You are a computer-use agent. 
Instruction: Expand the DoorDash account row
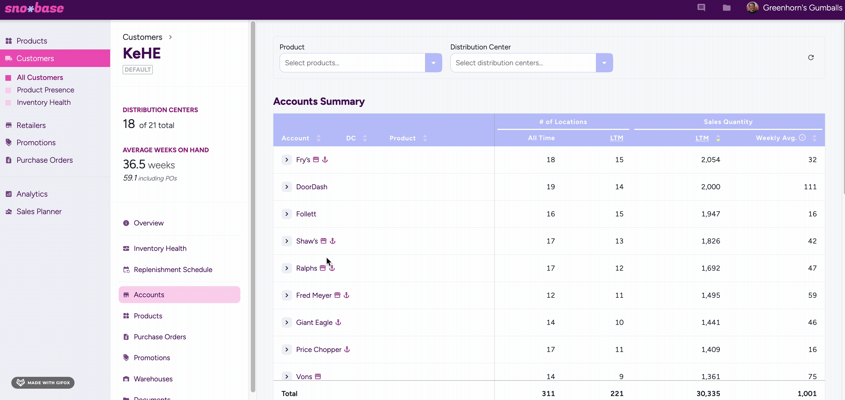(287, 187)
